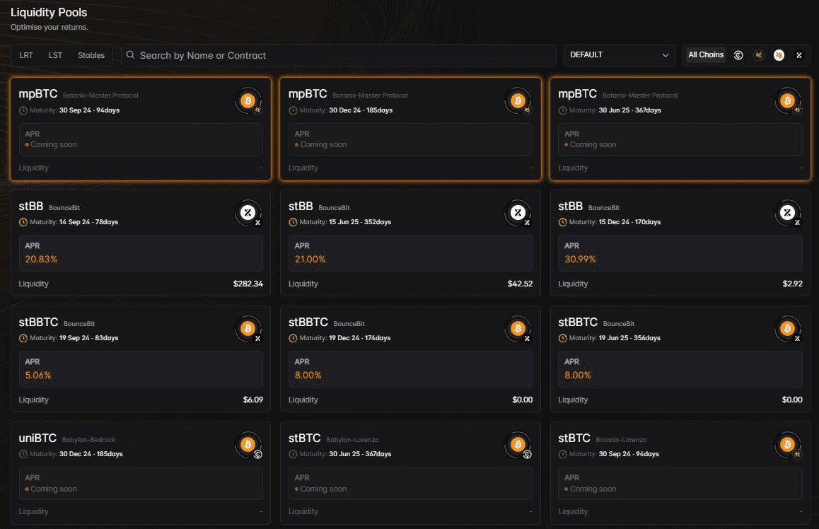
Task: Click the 8.00% APR on stBBTC 19 Jun 25
Action: [578, 375]
